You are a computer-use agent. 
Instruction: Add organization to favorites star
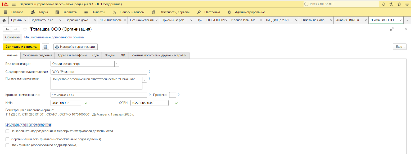(25, 29)
